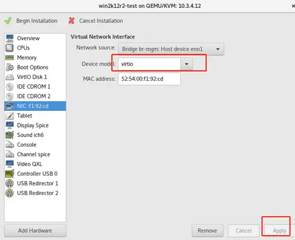Select the Console entry label
Viewport: 295px width, 240px height.
point(27,145)
